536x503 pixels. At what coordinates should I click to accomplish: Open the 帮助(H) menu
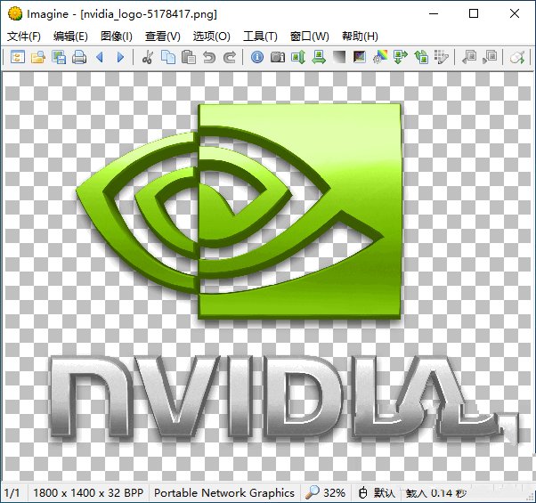[x=360, y=36]
